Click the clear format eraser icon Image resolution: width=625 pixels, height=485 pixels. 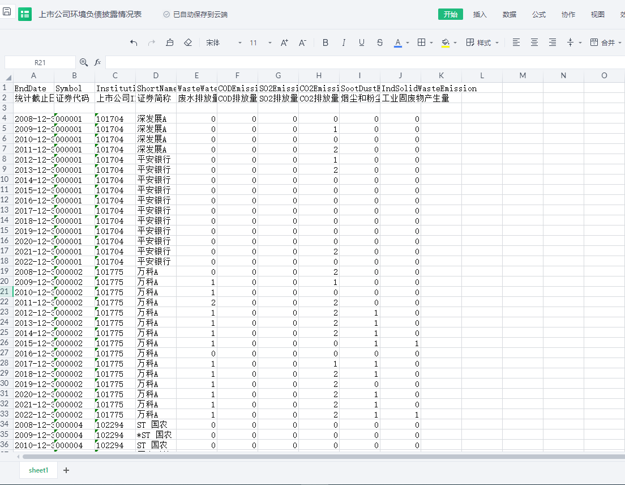point(189,42)
